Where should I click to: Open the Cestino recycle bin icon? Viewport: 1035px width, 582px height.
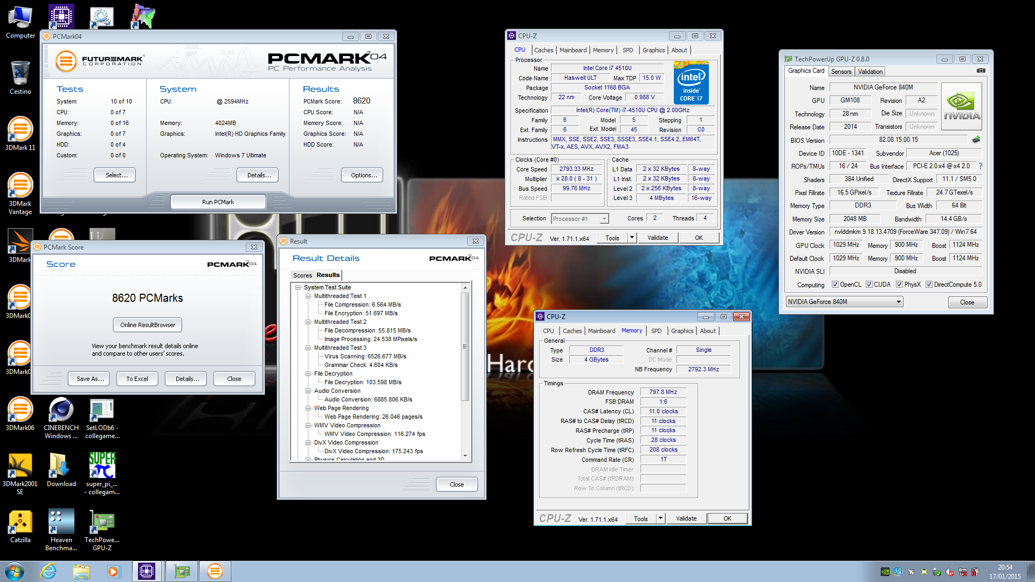click(20, 77)
